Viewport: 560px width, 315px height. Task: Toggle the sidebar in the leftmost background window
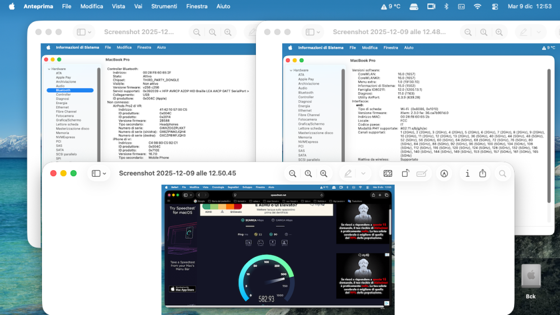pyautogui.click(x=81, y=32)
